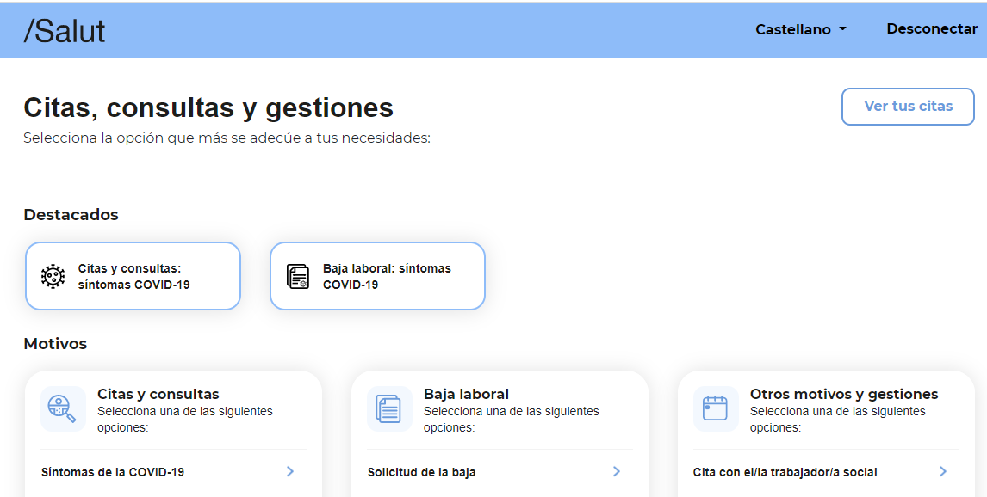Open Citas y consultas: síntomas COVID-19 card
Viewport: 987px width, 497px height.
(x=133, y=276)
